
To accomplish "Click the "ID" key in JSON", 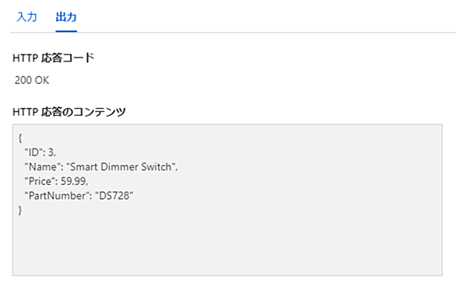I will pyautogui.click(x=33, y=152).
